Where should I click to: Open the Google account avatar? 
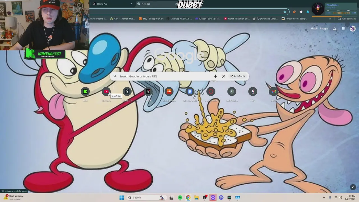tap(353, 29)
